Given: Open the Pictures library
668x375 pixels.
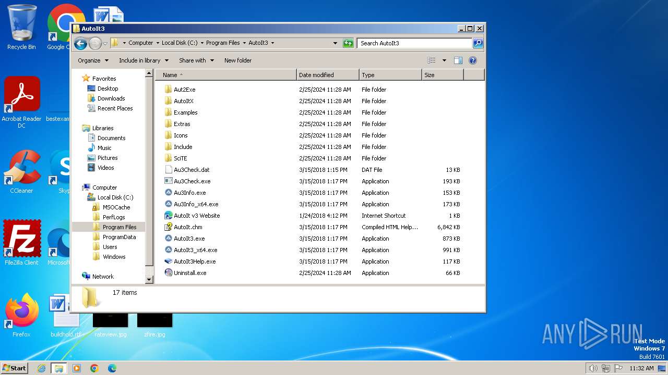Looking at the screenshot, I should [108, 158].
